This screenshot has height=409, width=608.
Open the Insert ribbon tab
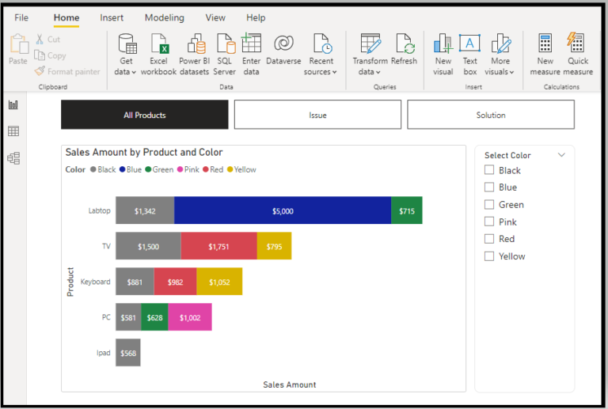[x=112, y=18]
